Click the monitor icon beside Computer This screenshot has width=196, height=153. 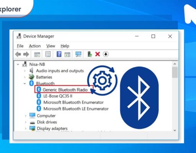pyautogui.click(x=32, y=116)
